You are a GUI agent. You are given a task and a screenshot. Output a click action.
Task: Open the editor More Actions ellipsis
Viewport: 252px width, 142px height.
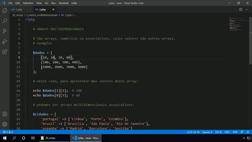coord(247,9)
